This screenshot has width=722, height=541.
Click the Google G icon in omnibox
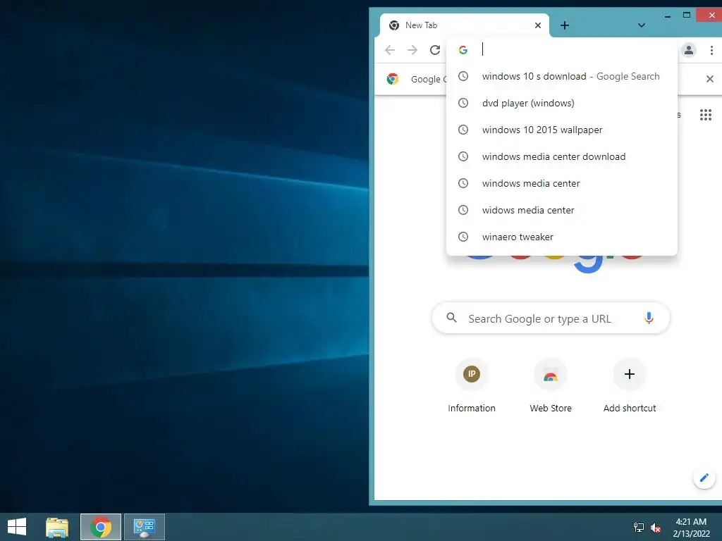[x=463, y=50]
